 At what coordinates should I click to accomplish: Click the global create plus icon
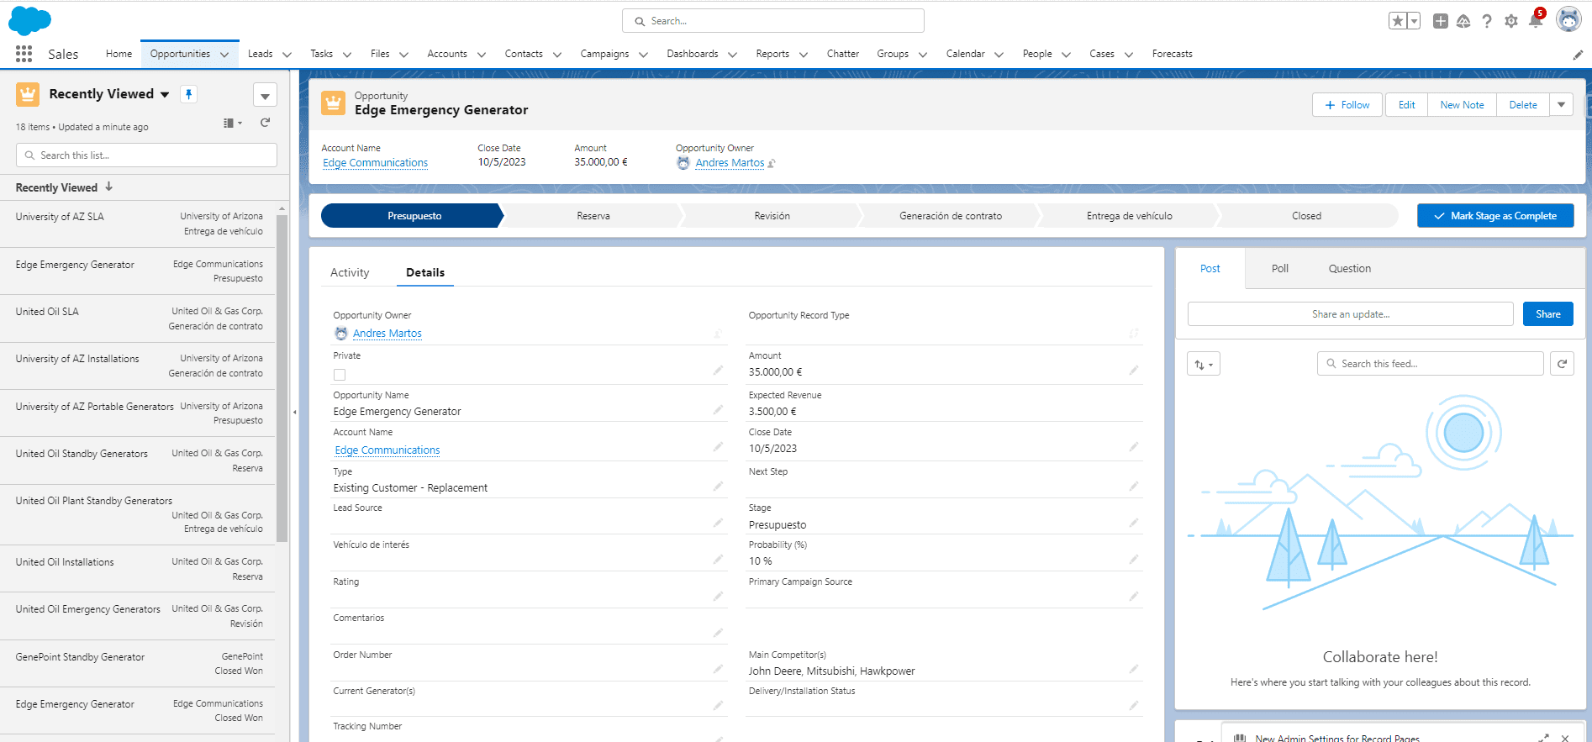[1441, 21]
